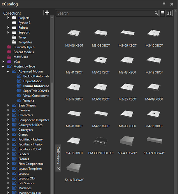Screen dimensions: 178x194
Task: Pin the eCatalog panel
Action: (164, 4)
